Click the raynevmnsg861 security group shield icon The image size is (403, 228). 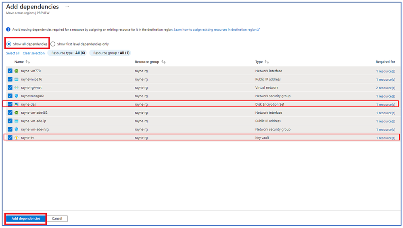point(17,96)
